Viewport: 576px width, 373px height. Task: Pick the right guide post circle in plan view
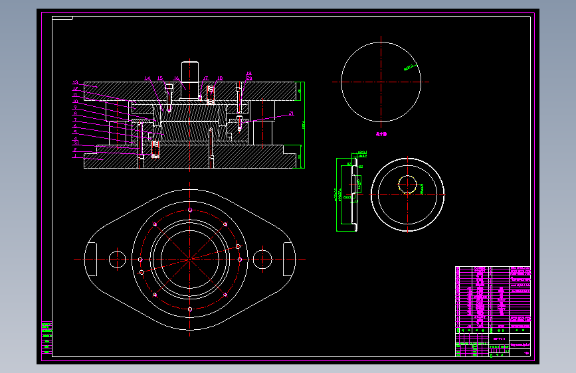tap(262, 260)
